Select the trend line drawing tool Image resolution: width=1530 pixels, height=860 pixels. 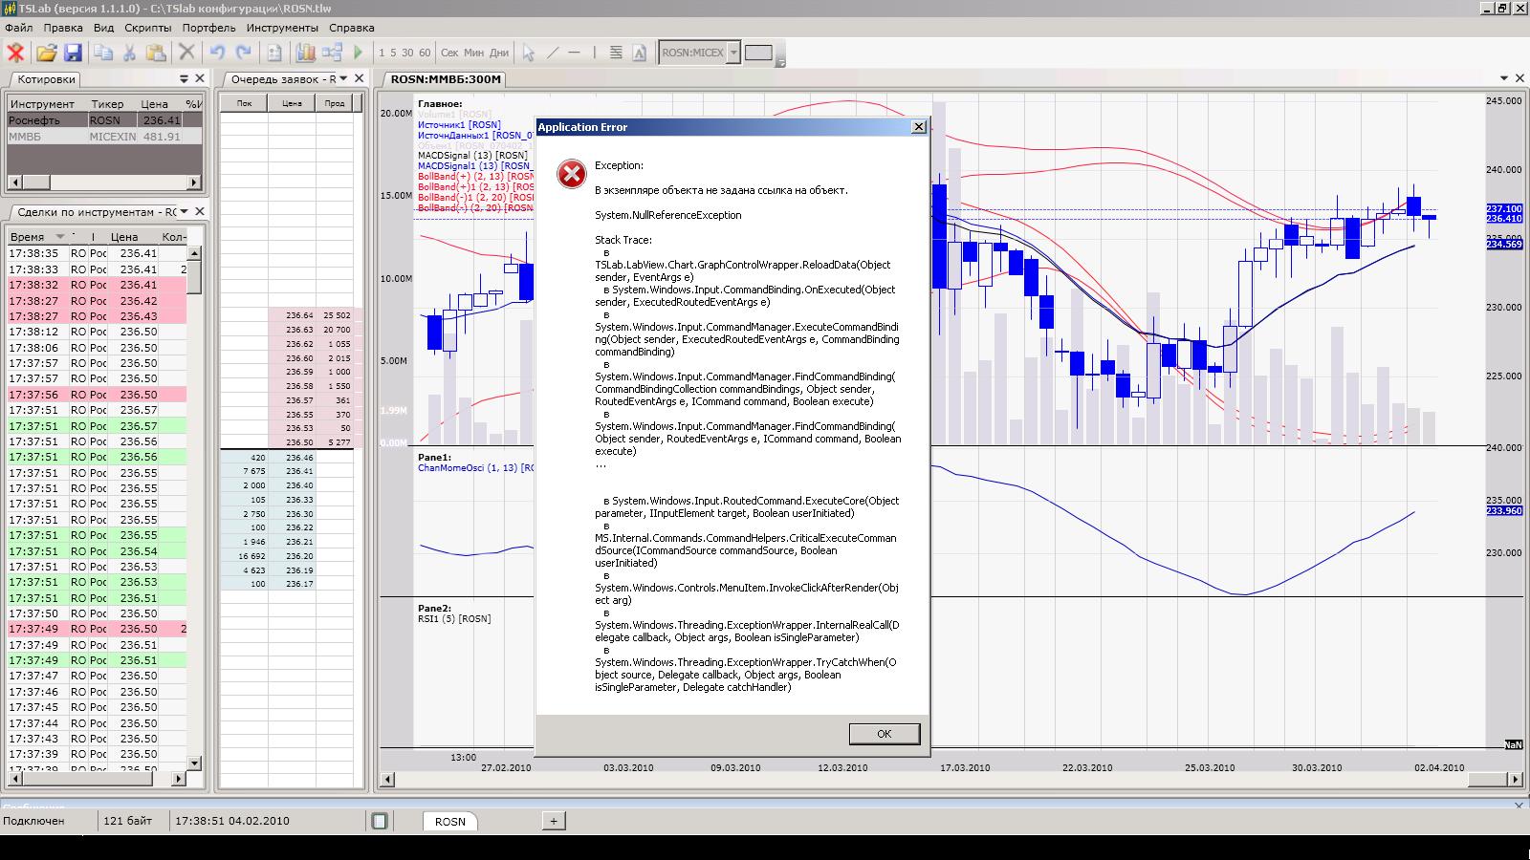click(553, 54)
